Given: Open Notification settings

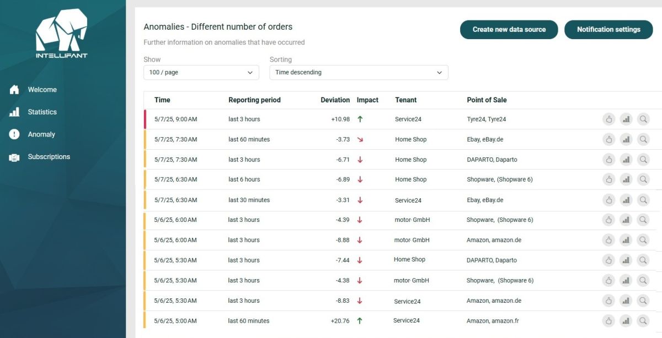Looking at the screenshot, I should [608, 30].
